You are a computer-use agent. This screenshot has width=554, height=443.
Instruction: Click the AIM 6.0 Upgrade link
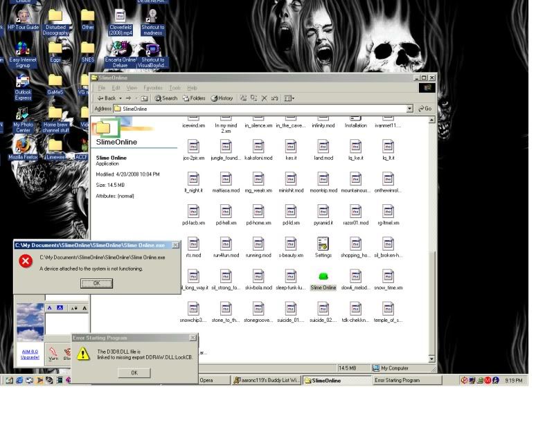[x=30, y=354]
